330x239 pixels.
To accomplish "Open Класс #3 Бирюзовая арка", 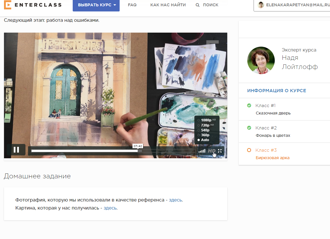I will (x=284, y=154).
